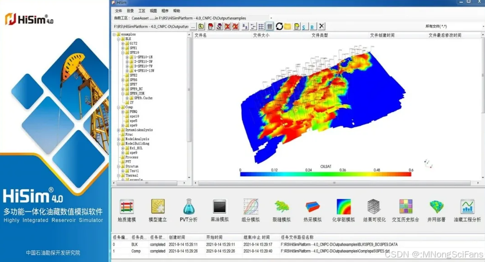Open the 热采模拟 thermal recovery module

coord(312,211)
